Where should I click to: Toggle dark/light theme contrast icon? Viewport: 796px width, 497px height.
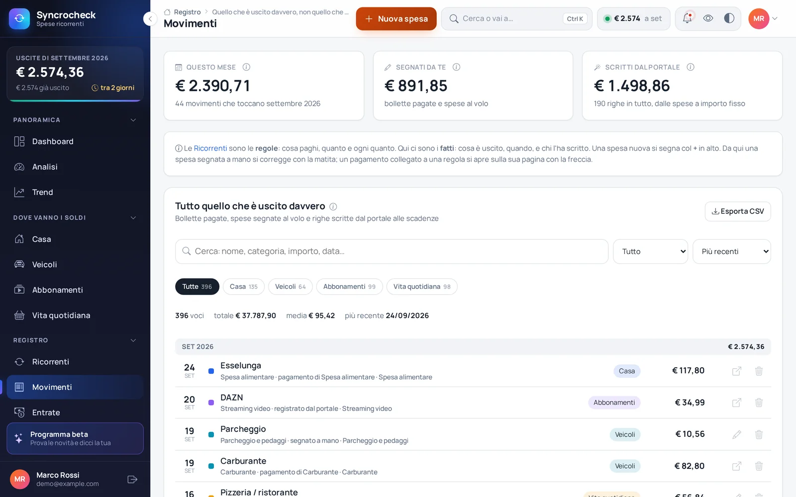pyautogui.click(x=729, y=18)
